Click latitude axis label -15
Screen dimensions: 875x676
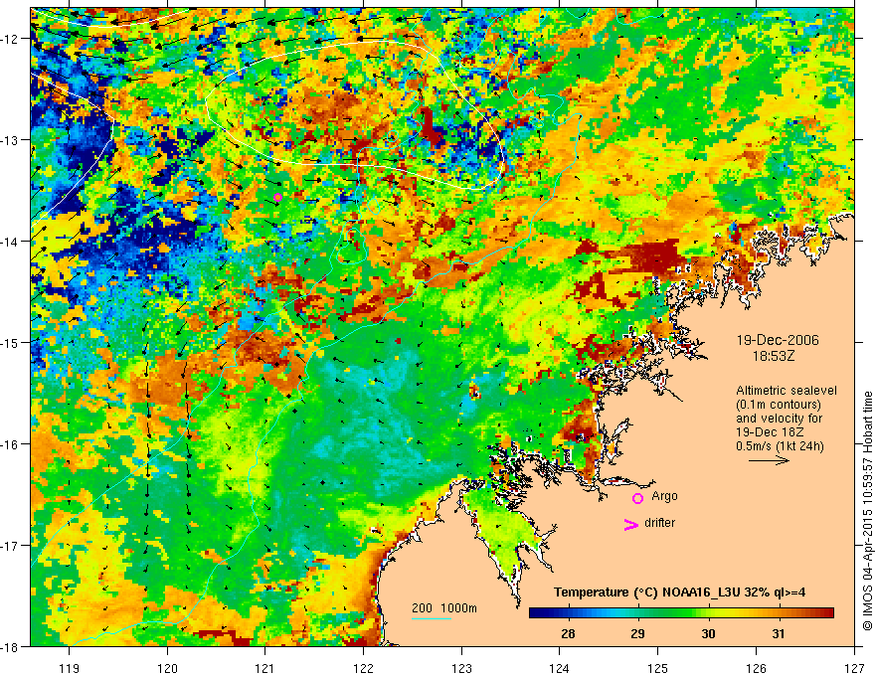tap(11, 342)
